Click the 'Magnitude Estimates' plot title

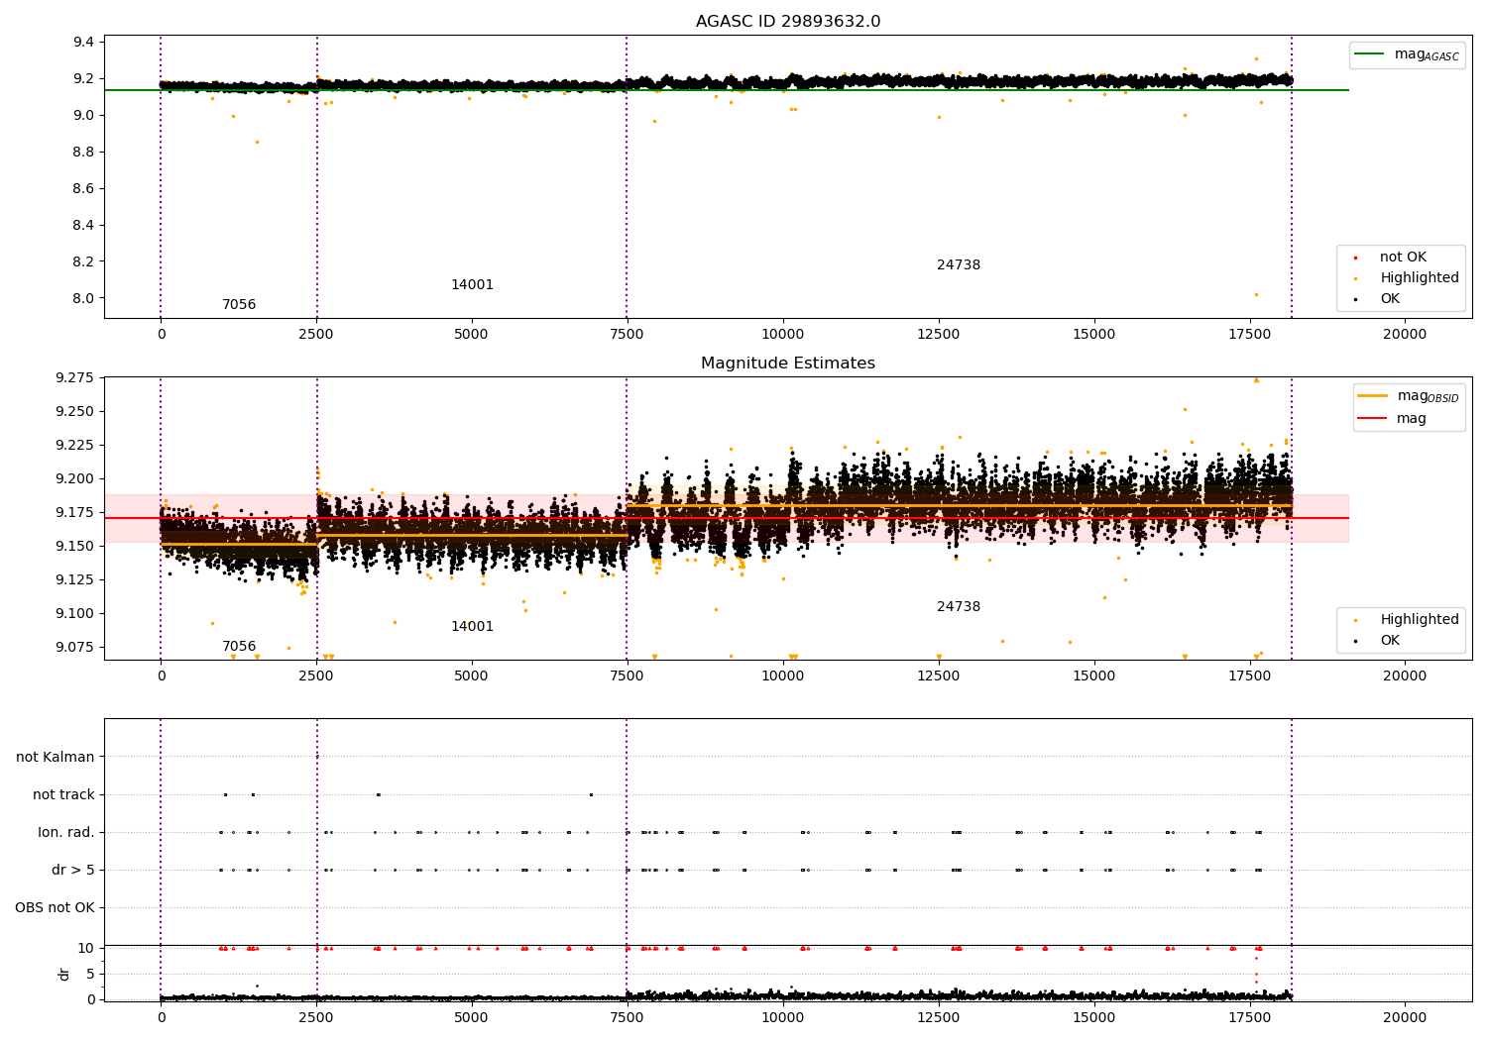click(x=788, y=364)
